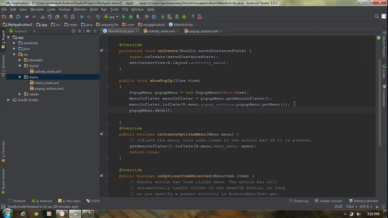388x218 pixels.
Task: Open the Android Device Monitor icon
Action: click(x=184, y=17)
